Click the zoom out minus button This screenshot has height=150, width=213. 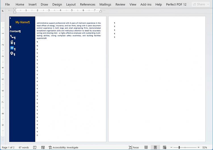[x=172, y=147]
